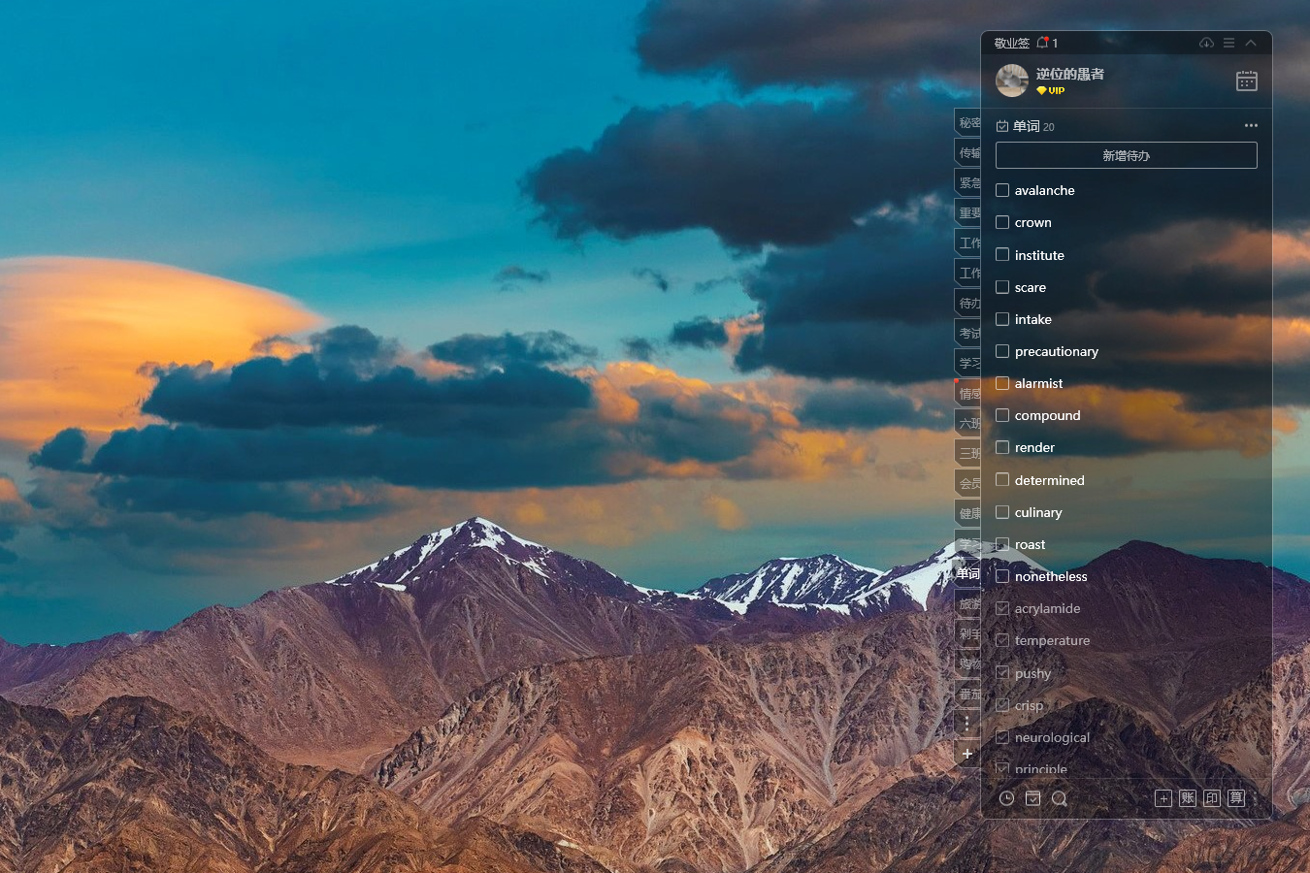
Task: Click the completed-tasks calendar check icon
Action: click(1032, 798)
